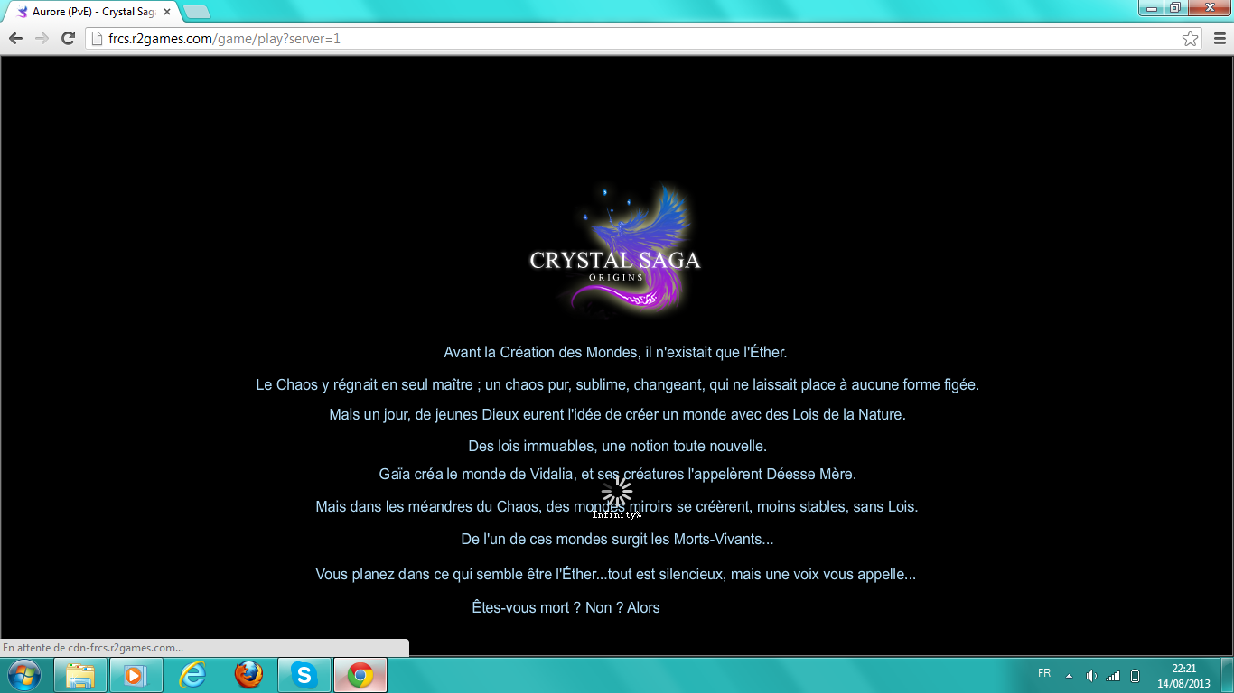The height and width of the screenshot is (693, 1234).
Task: Click the volume speaker icon
Action: pos(1090,675)
